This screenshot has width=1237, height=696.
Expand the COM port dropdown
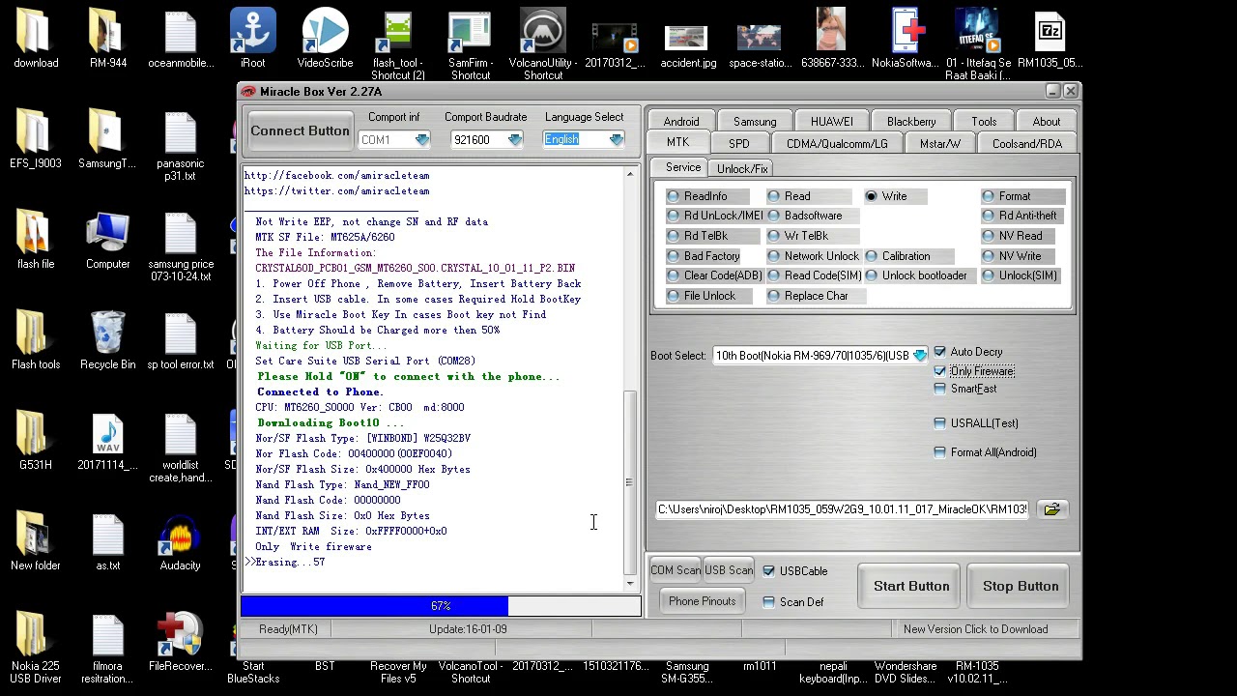pyautogui.click(x=422, y=140)
